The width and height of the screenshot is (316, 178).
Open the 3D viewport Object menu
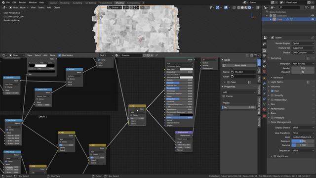tap(57, 7)
